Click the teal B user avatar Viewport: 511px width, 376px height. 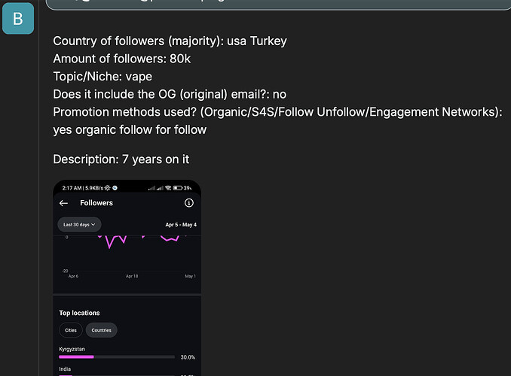18,19
